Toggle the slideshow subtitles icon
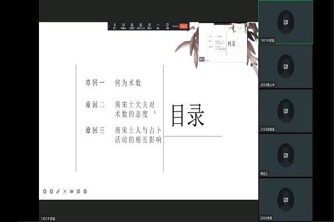 pyautogui.click(x=78, y=191)
